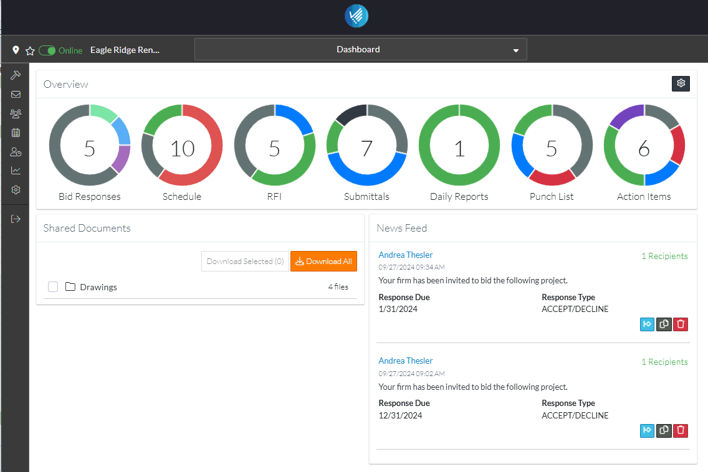Viewport: 708px width, 472px height.
Task: Open the line chart reports icon
Action: tap(16, 171)
